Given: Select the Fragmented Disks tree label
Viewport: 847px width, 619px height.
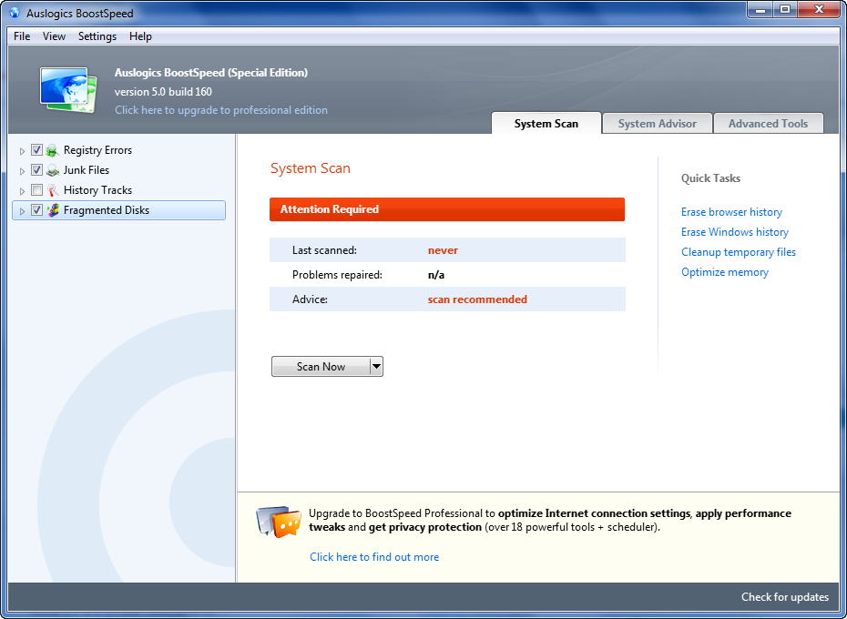Looking at the screenshot, I should pos(107,210).
